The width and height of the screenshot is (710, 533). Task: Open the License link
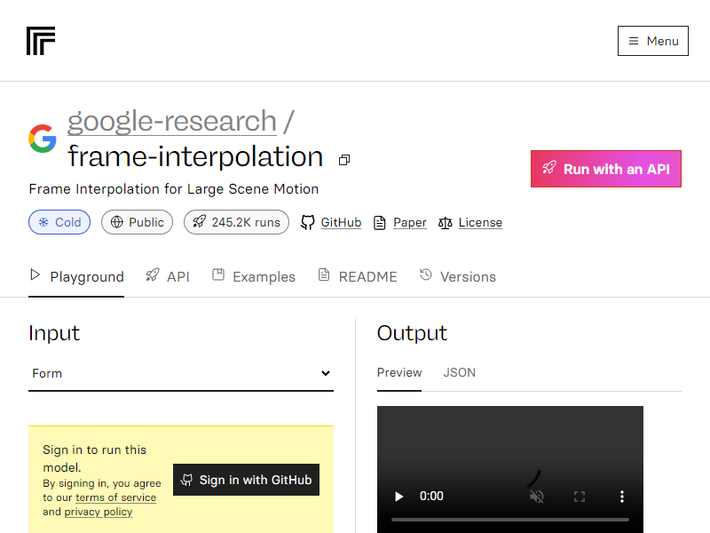click(480, 223)
